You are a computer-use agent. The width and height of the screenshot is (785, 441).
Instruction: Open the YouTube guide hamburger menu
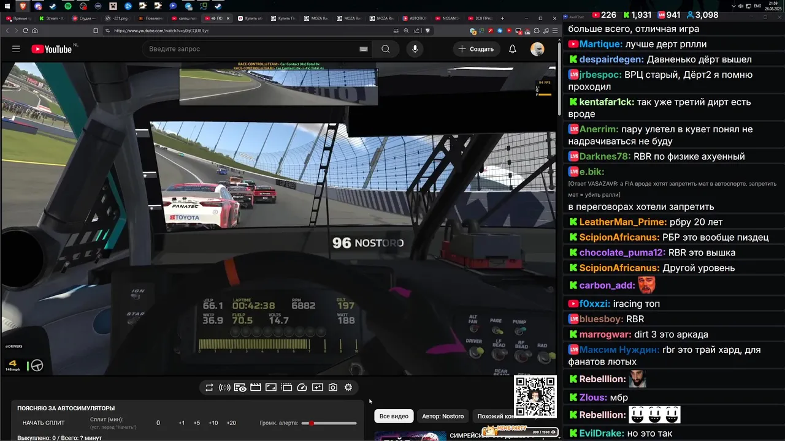16,49
